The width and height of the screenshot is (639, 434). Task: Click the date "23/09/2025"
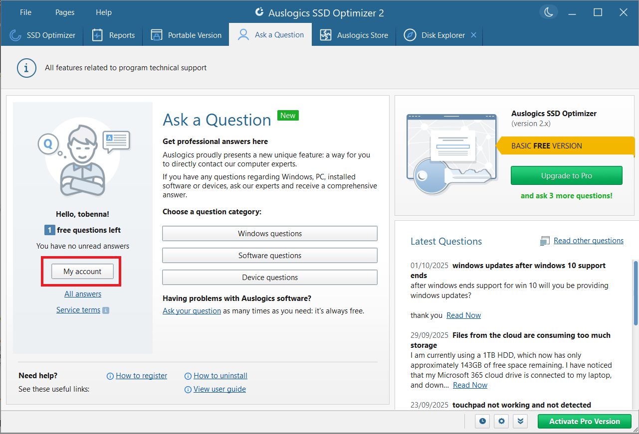pyautogui.click(x=429, y=405)
